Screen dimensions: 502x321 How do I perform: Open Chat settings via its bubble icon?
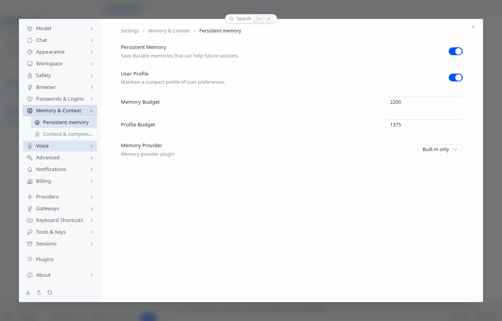30,40
